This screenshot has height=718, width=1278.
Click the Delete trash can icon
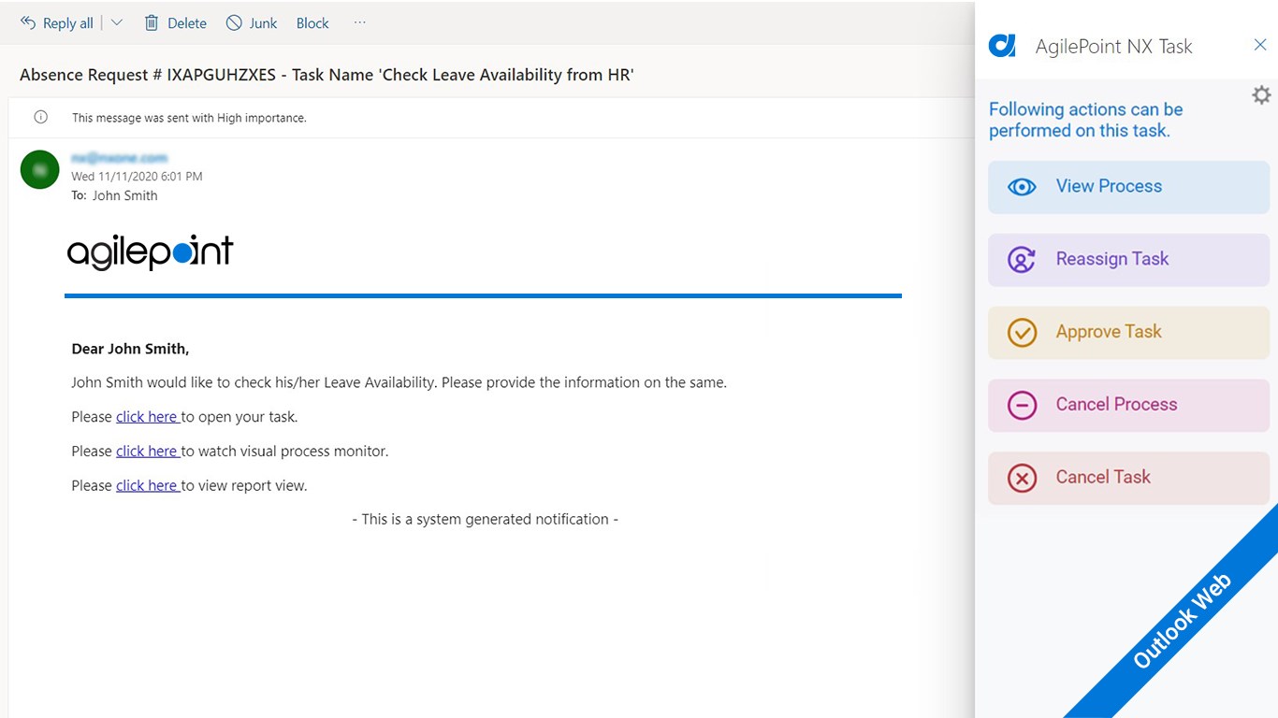tap(152, 22)
